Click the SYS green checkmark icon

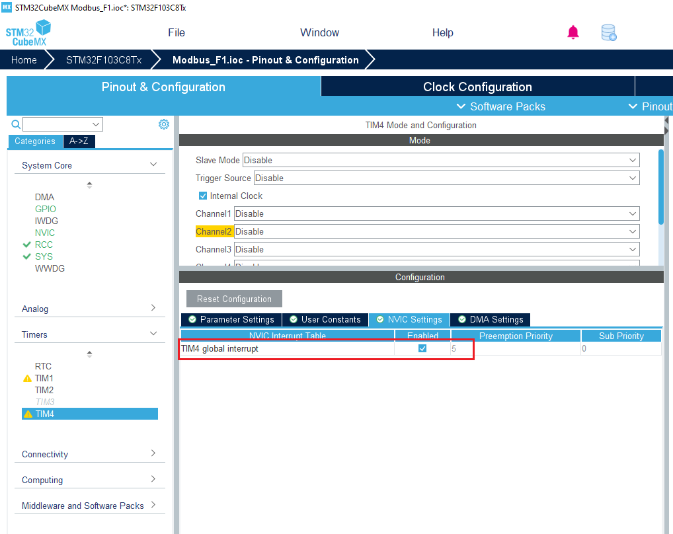(x=26, y=256)
